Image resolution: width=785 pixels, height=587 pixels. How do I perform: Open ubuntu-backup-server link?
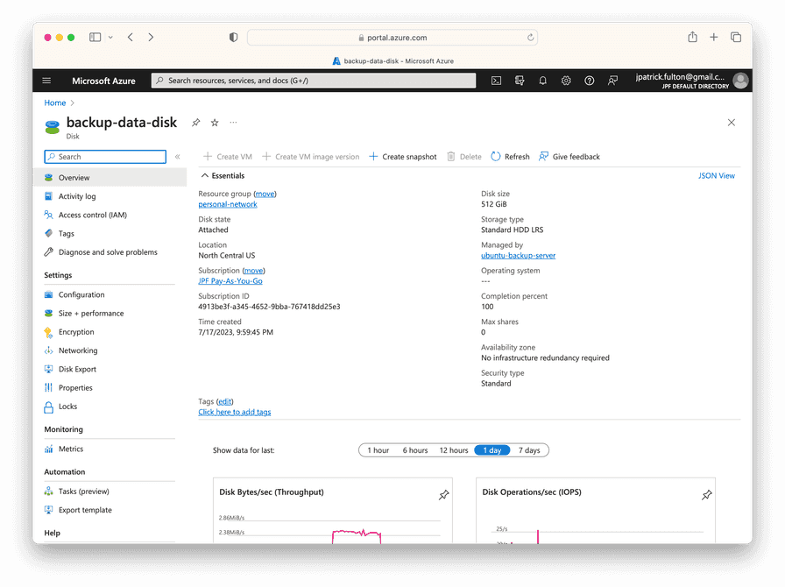518,256
